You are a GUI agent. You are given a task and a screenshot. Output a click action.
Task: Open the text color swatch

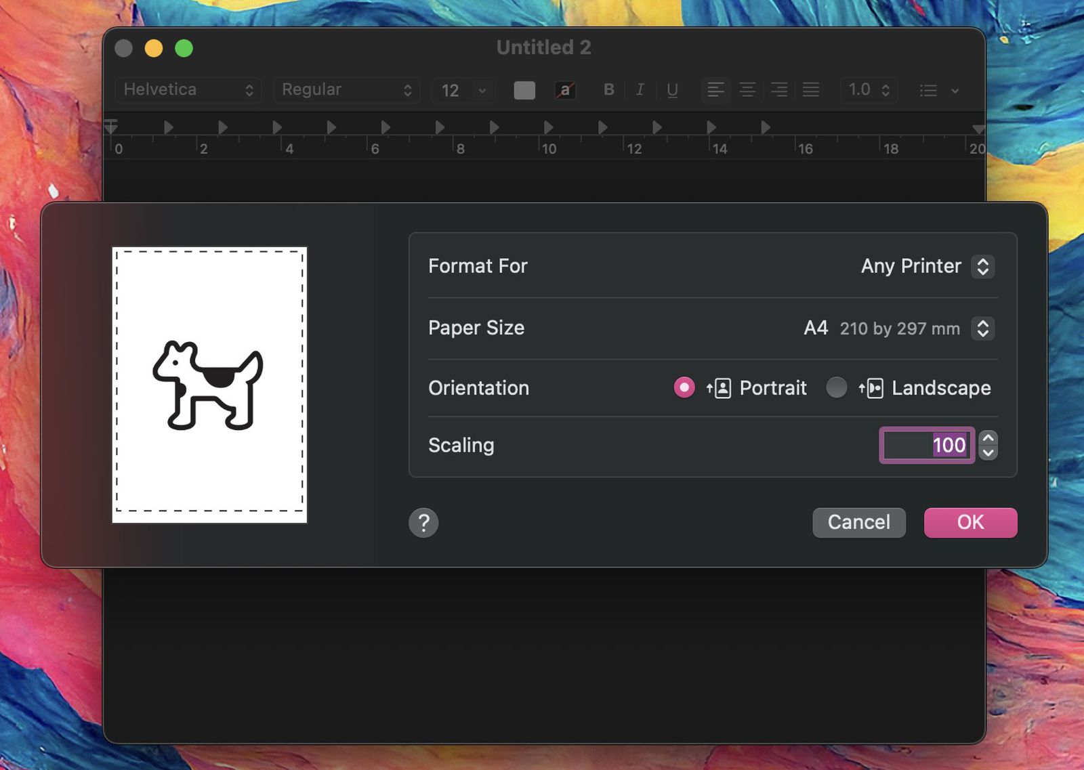coord(524,89)
